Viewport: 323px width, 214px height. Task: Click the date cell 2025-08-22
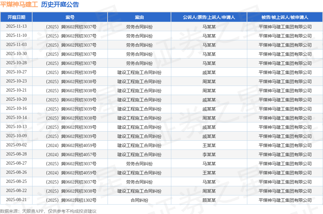[16, 191]
